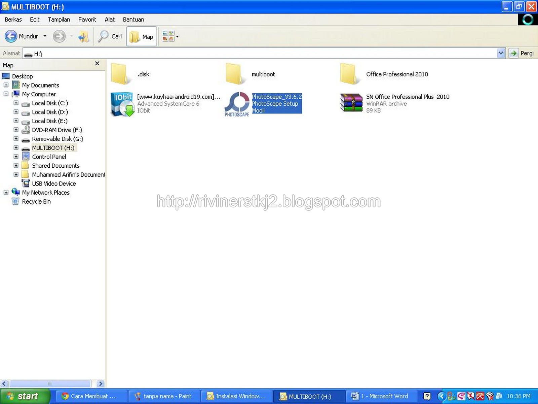Image resolution: width=538 pixels, height=404 pixels.
Task: Select the My Network Places icon
Action: pyautogui.click(x=16, y=192)
